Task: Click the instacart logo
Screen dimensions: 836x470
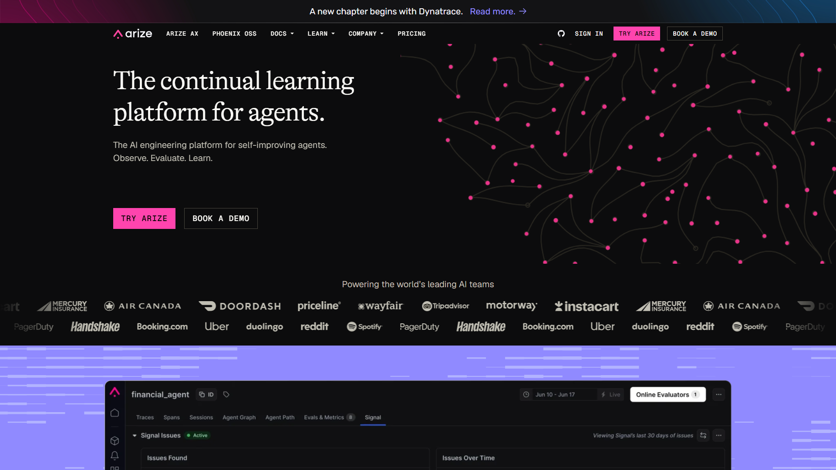Action: tap(587, 306)
